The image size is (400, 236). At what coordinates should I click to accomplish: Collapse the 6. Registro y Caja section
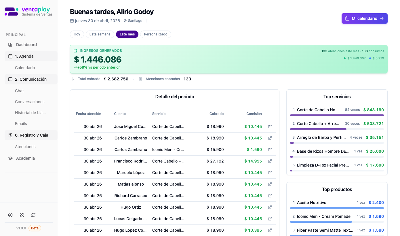click(x=31, y=135)
